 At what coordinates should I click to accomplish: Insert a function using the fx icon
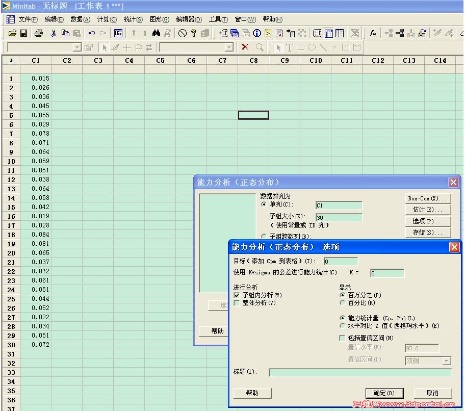(373, 33)
